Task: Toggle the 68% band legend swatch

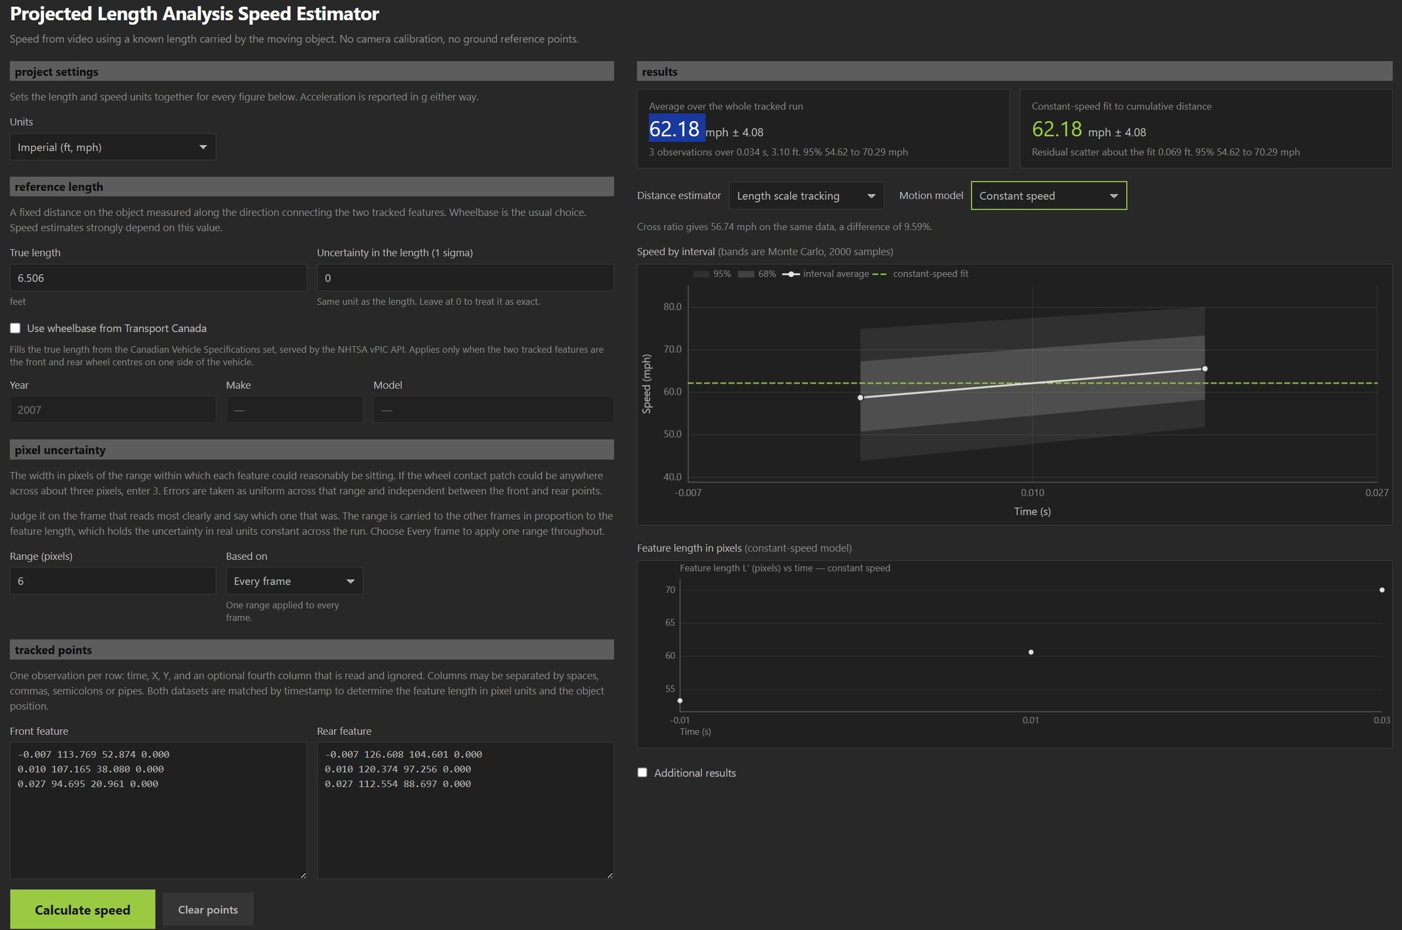Action: (x=746, y=274)
